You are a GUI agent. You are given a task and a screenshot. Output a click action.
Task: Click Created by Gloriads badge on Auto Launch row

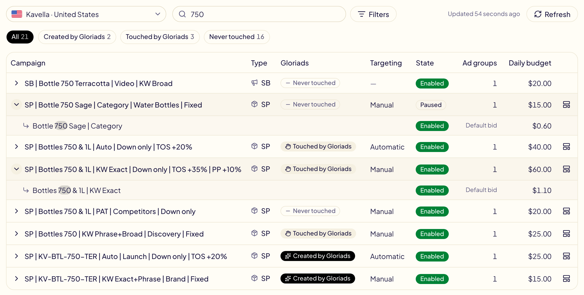pos(318,256)
